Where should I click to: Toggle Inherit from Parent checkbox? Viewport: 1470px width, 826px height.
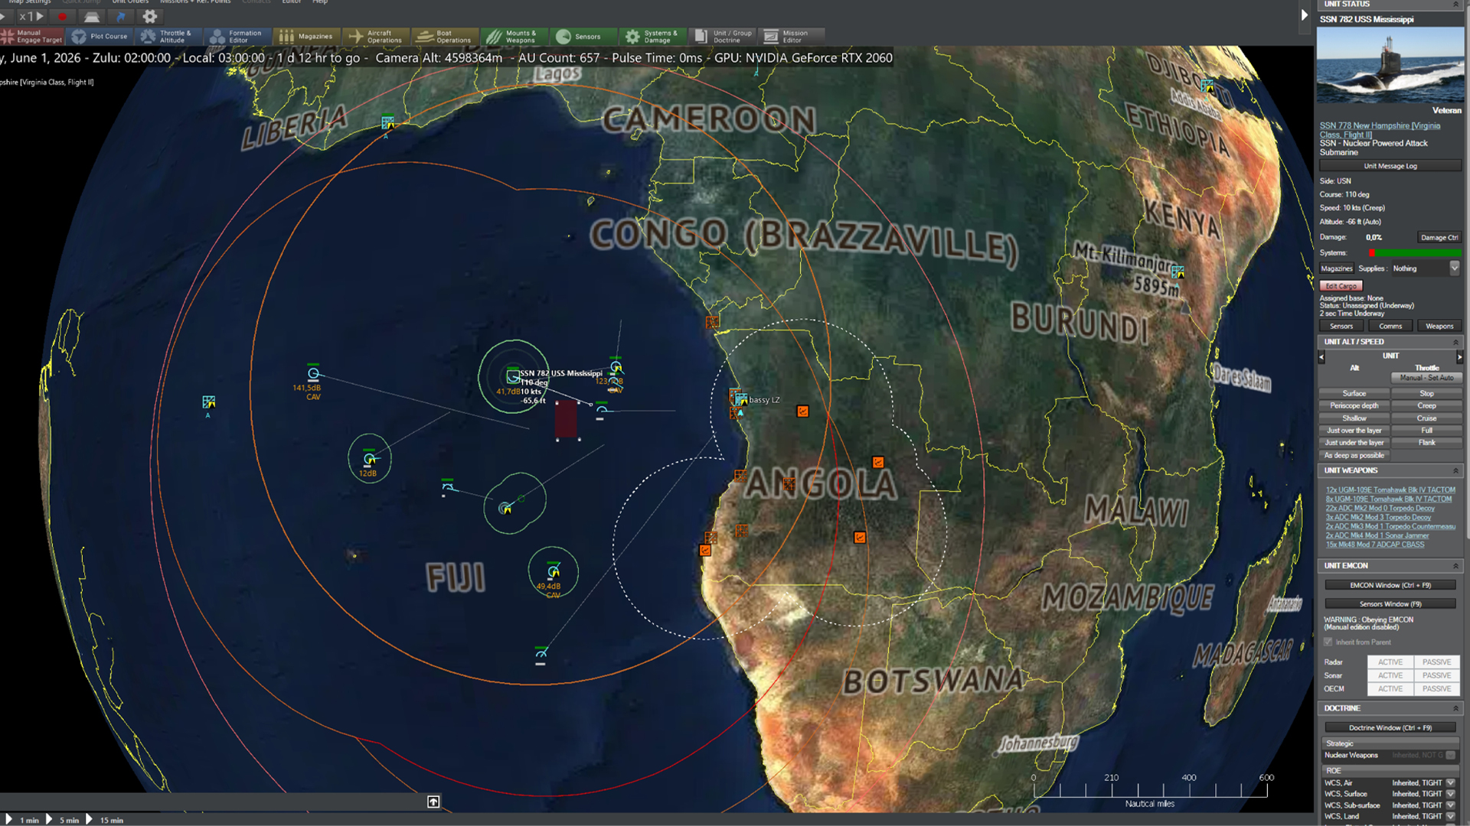1328,642
